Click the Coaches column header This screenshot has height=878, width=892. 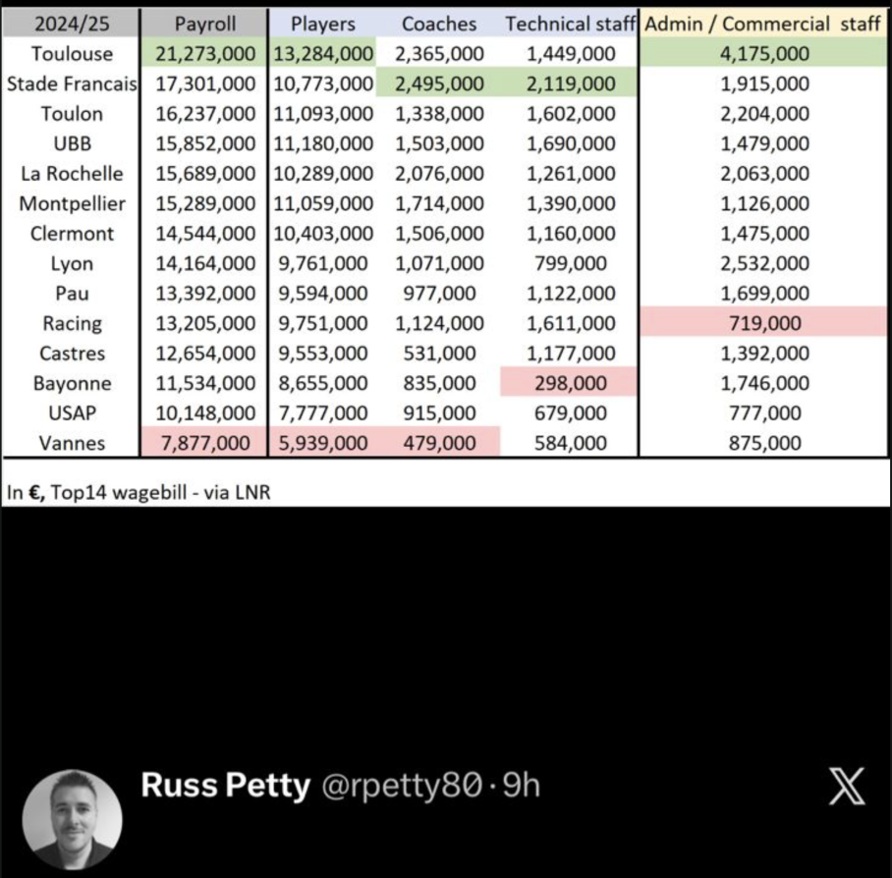439,25
